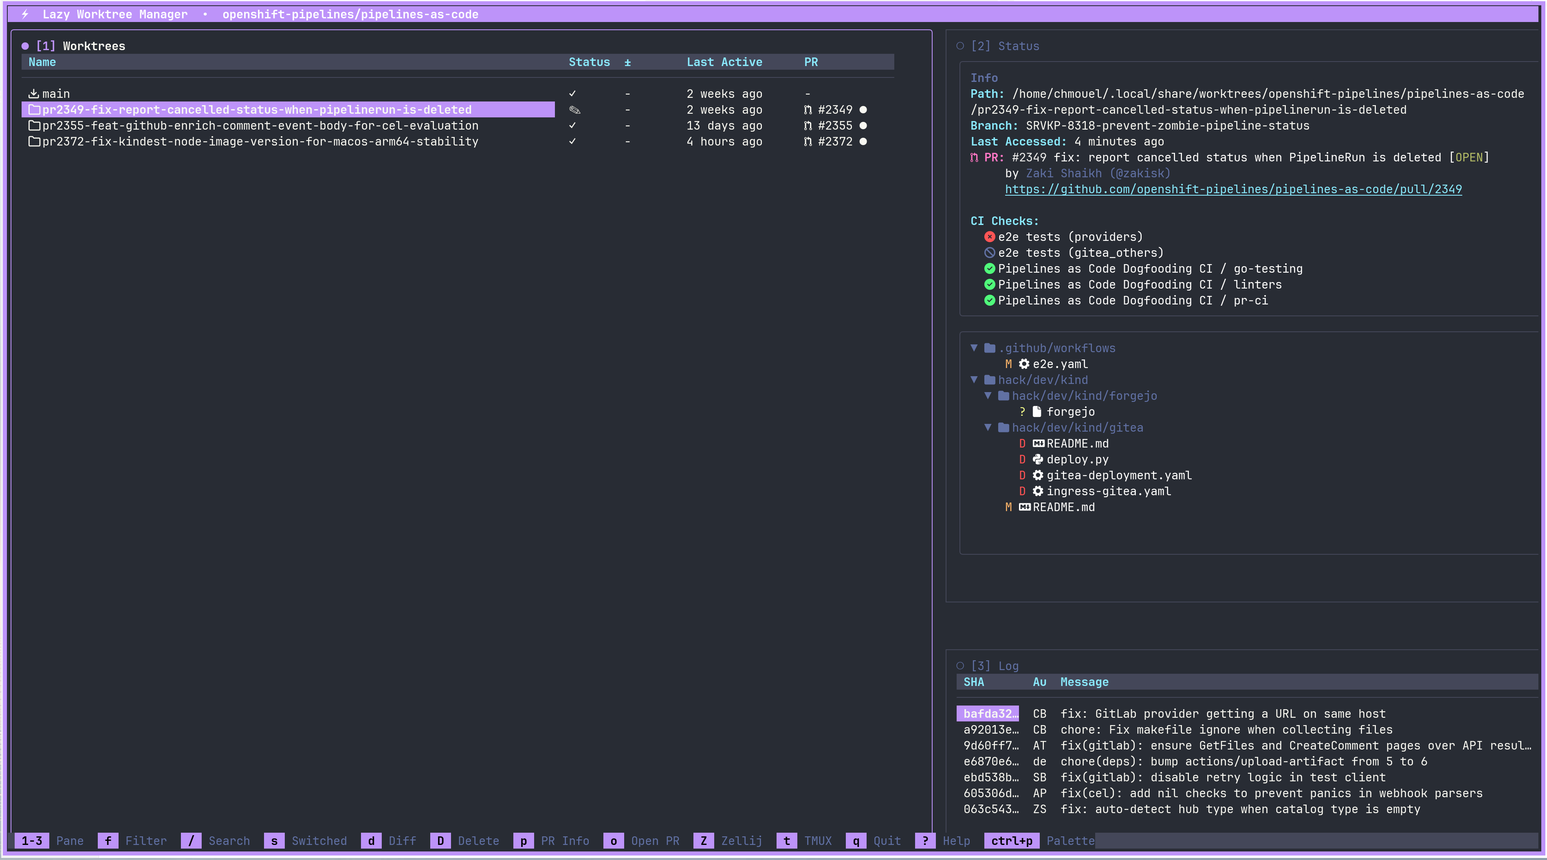
Task: Collapse the hack/dev/kind/forgejo tree
Action: (988, 395)
